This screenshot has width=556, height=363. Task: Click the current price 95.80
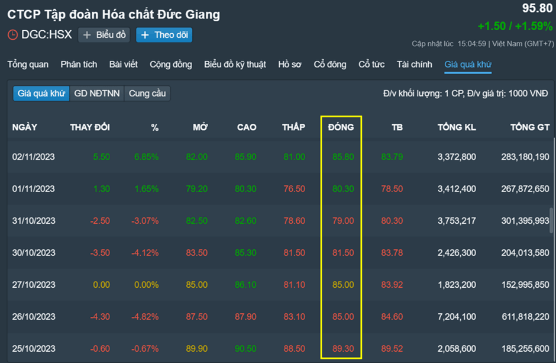[537, 8]
